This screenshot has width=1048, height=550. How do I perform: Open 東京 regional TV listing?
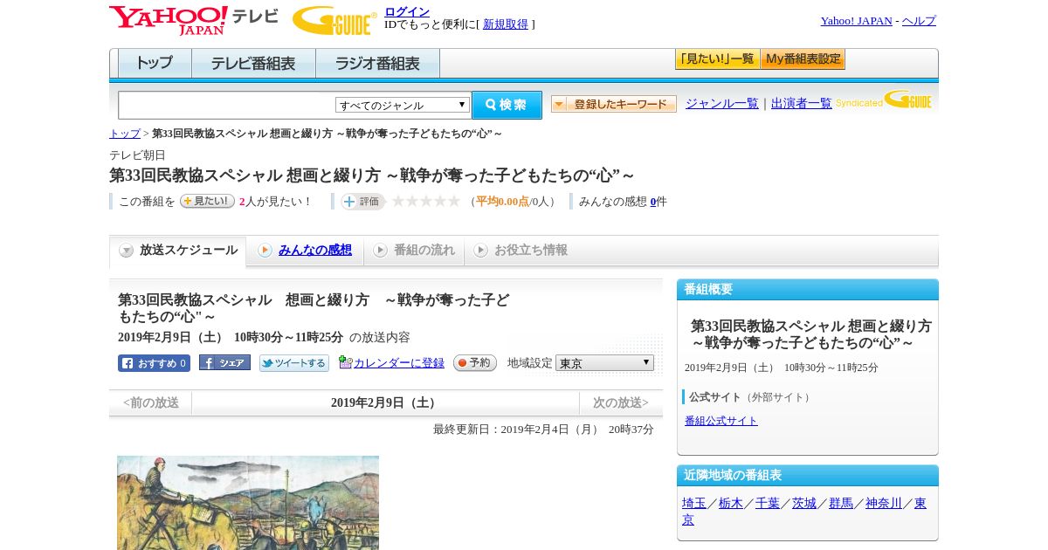(920, 503)
